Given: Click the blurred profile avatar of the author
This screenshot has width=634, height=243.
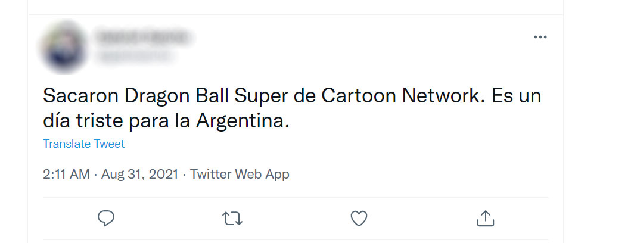Looking at the screenshot, I should point(63,47).
